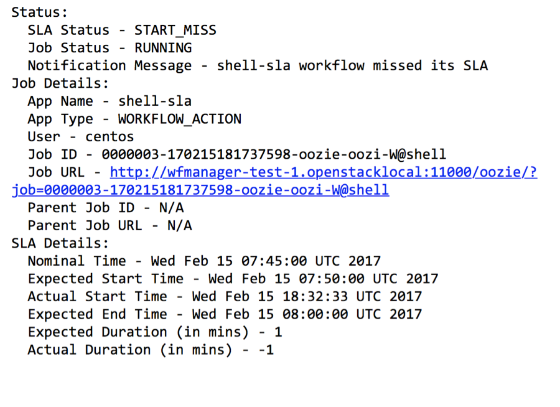Screen dimensions: 560x407
Task: Click the job=0000003 continuation of the link
Action: click(x=200, y=190)
